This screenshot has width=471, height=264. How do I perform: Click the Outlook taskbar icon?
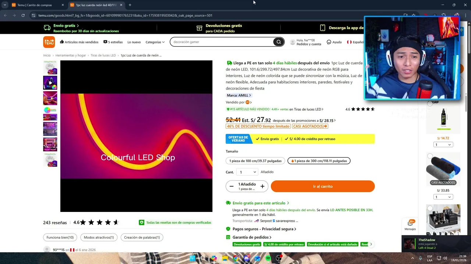[x=257, y=258]
